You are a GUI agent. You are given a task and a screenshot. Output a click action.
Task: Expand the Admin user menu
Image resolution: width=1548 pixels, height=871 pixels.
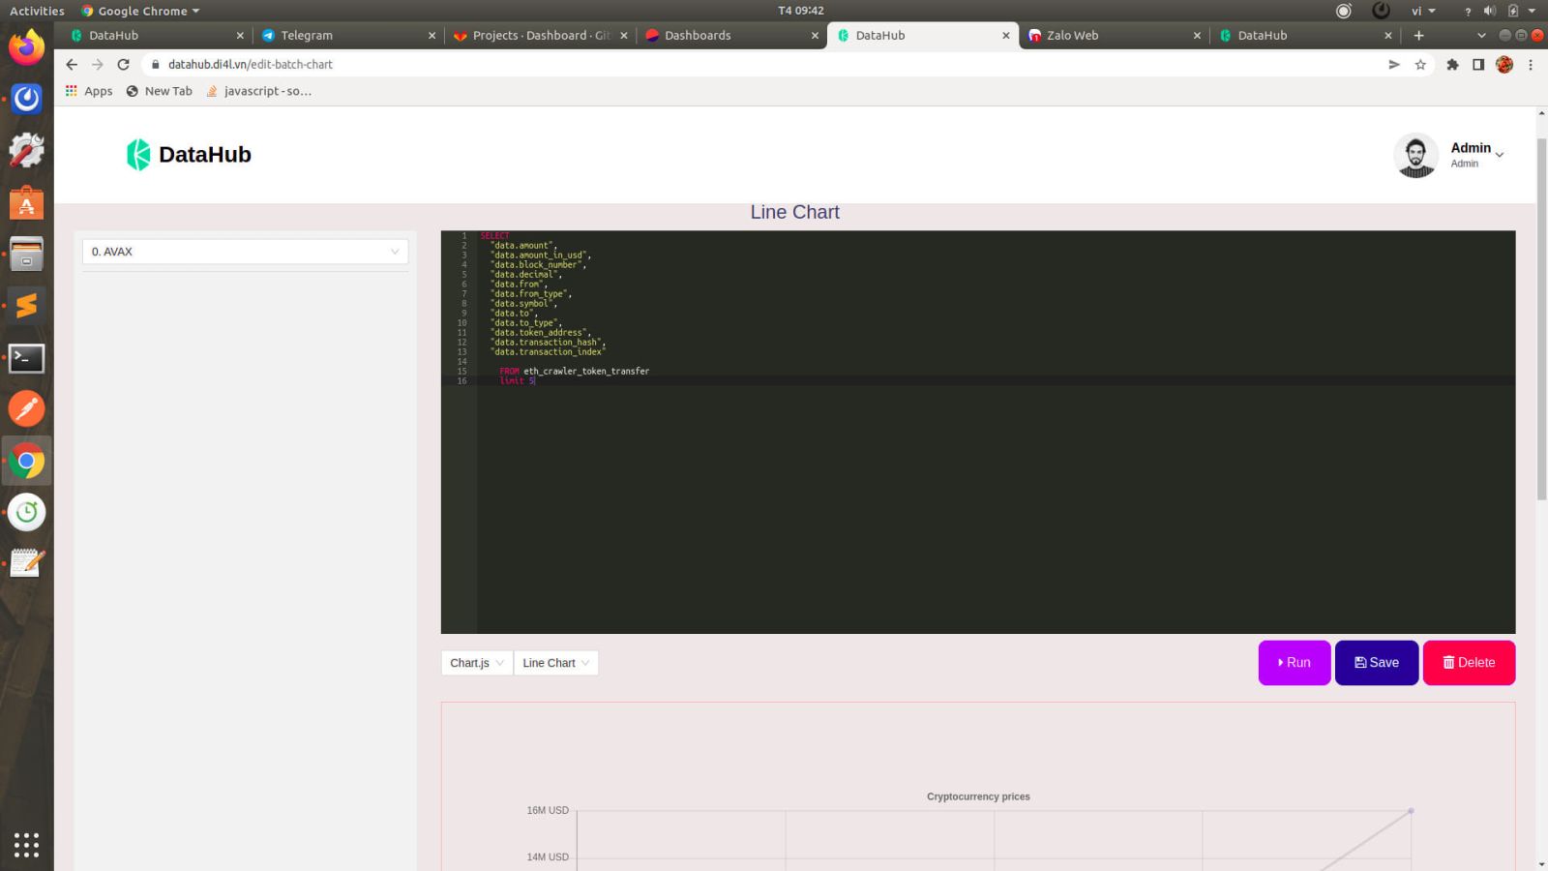click(1477, 154)
